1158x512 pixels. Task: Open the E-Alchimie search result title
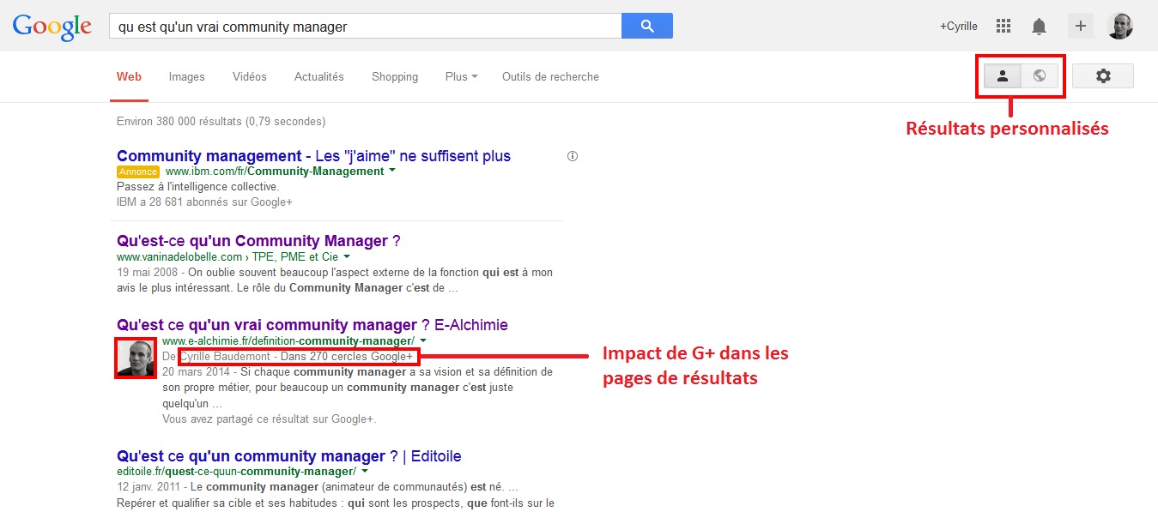pyautogui.click(x=312, y=325)
